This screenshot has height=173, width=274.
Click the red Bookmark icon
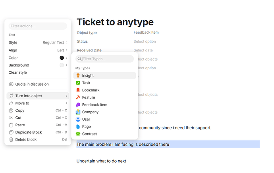click(78, 90)
